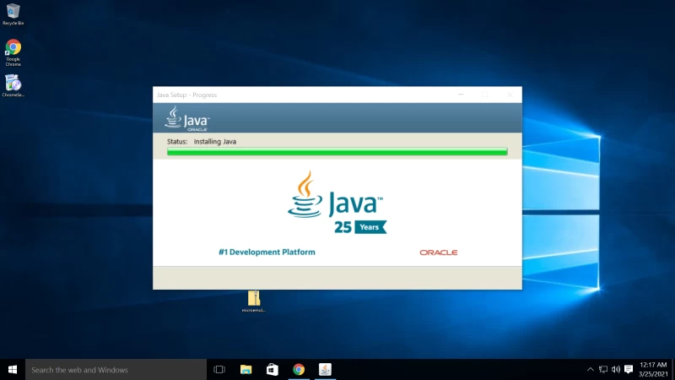Open the Recycle Bin desktop icon
The image size is (675, 380).
(x=13, y=11)
